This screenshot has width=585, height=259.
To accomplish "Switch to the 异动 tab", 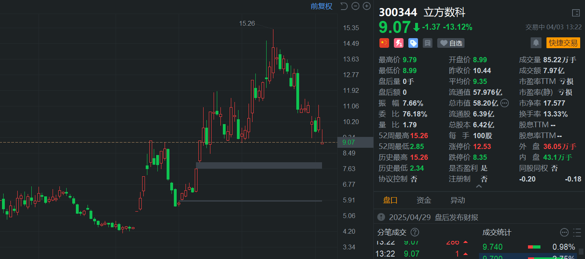I will coord(458,200).
